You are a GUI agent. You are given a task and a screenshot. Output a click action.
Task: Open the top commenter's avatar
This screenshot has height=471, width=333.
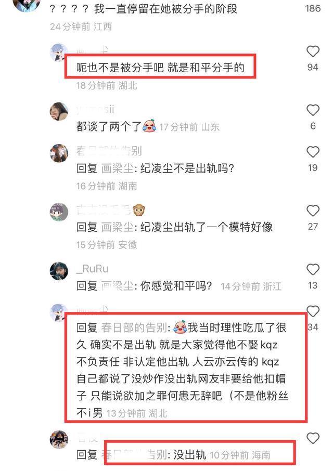pyautogui.click(x=27, y=4)
